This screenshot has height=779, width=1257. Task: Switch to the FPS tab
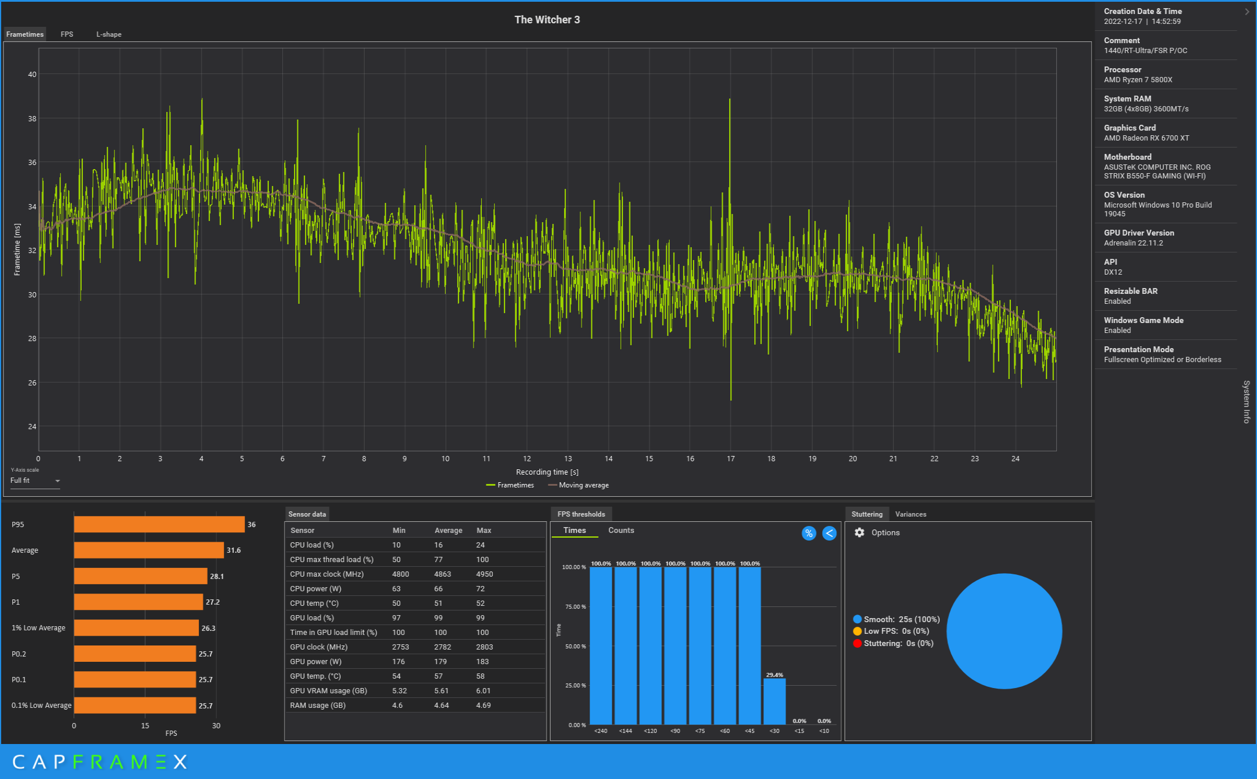tap(67, 34)
